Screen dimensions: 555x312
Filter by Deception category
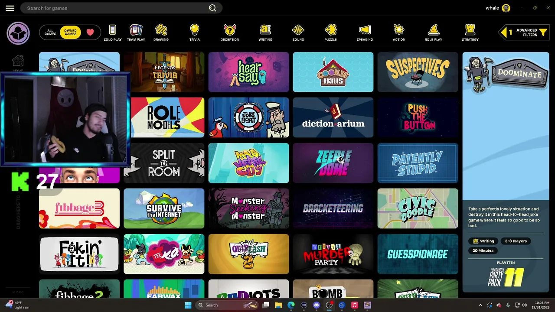click(x=229, y=33)
